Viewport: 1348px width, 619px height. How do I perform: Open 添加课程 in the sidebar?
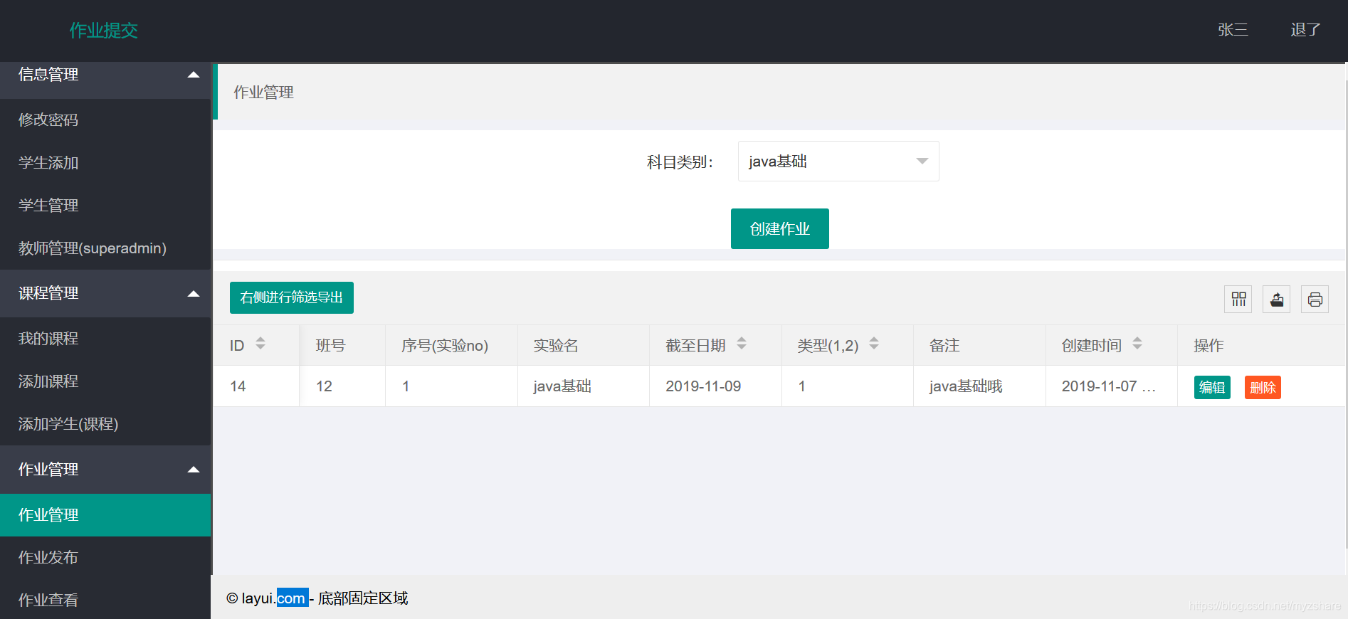coord(105,381)
